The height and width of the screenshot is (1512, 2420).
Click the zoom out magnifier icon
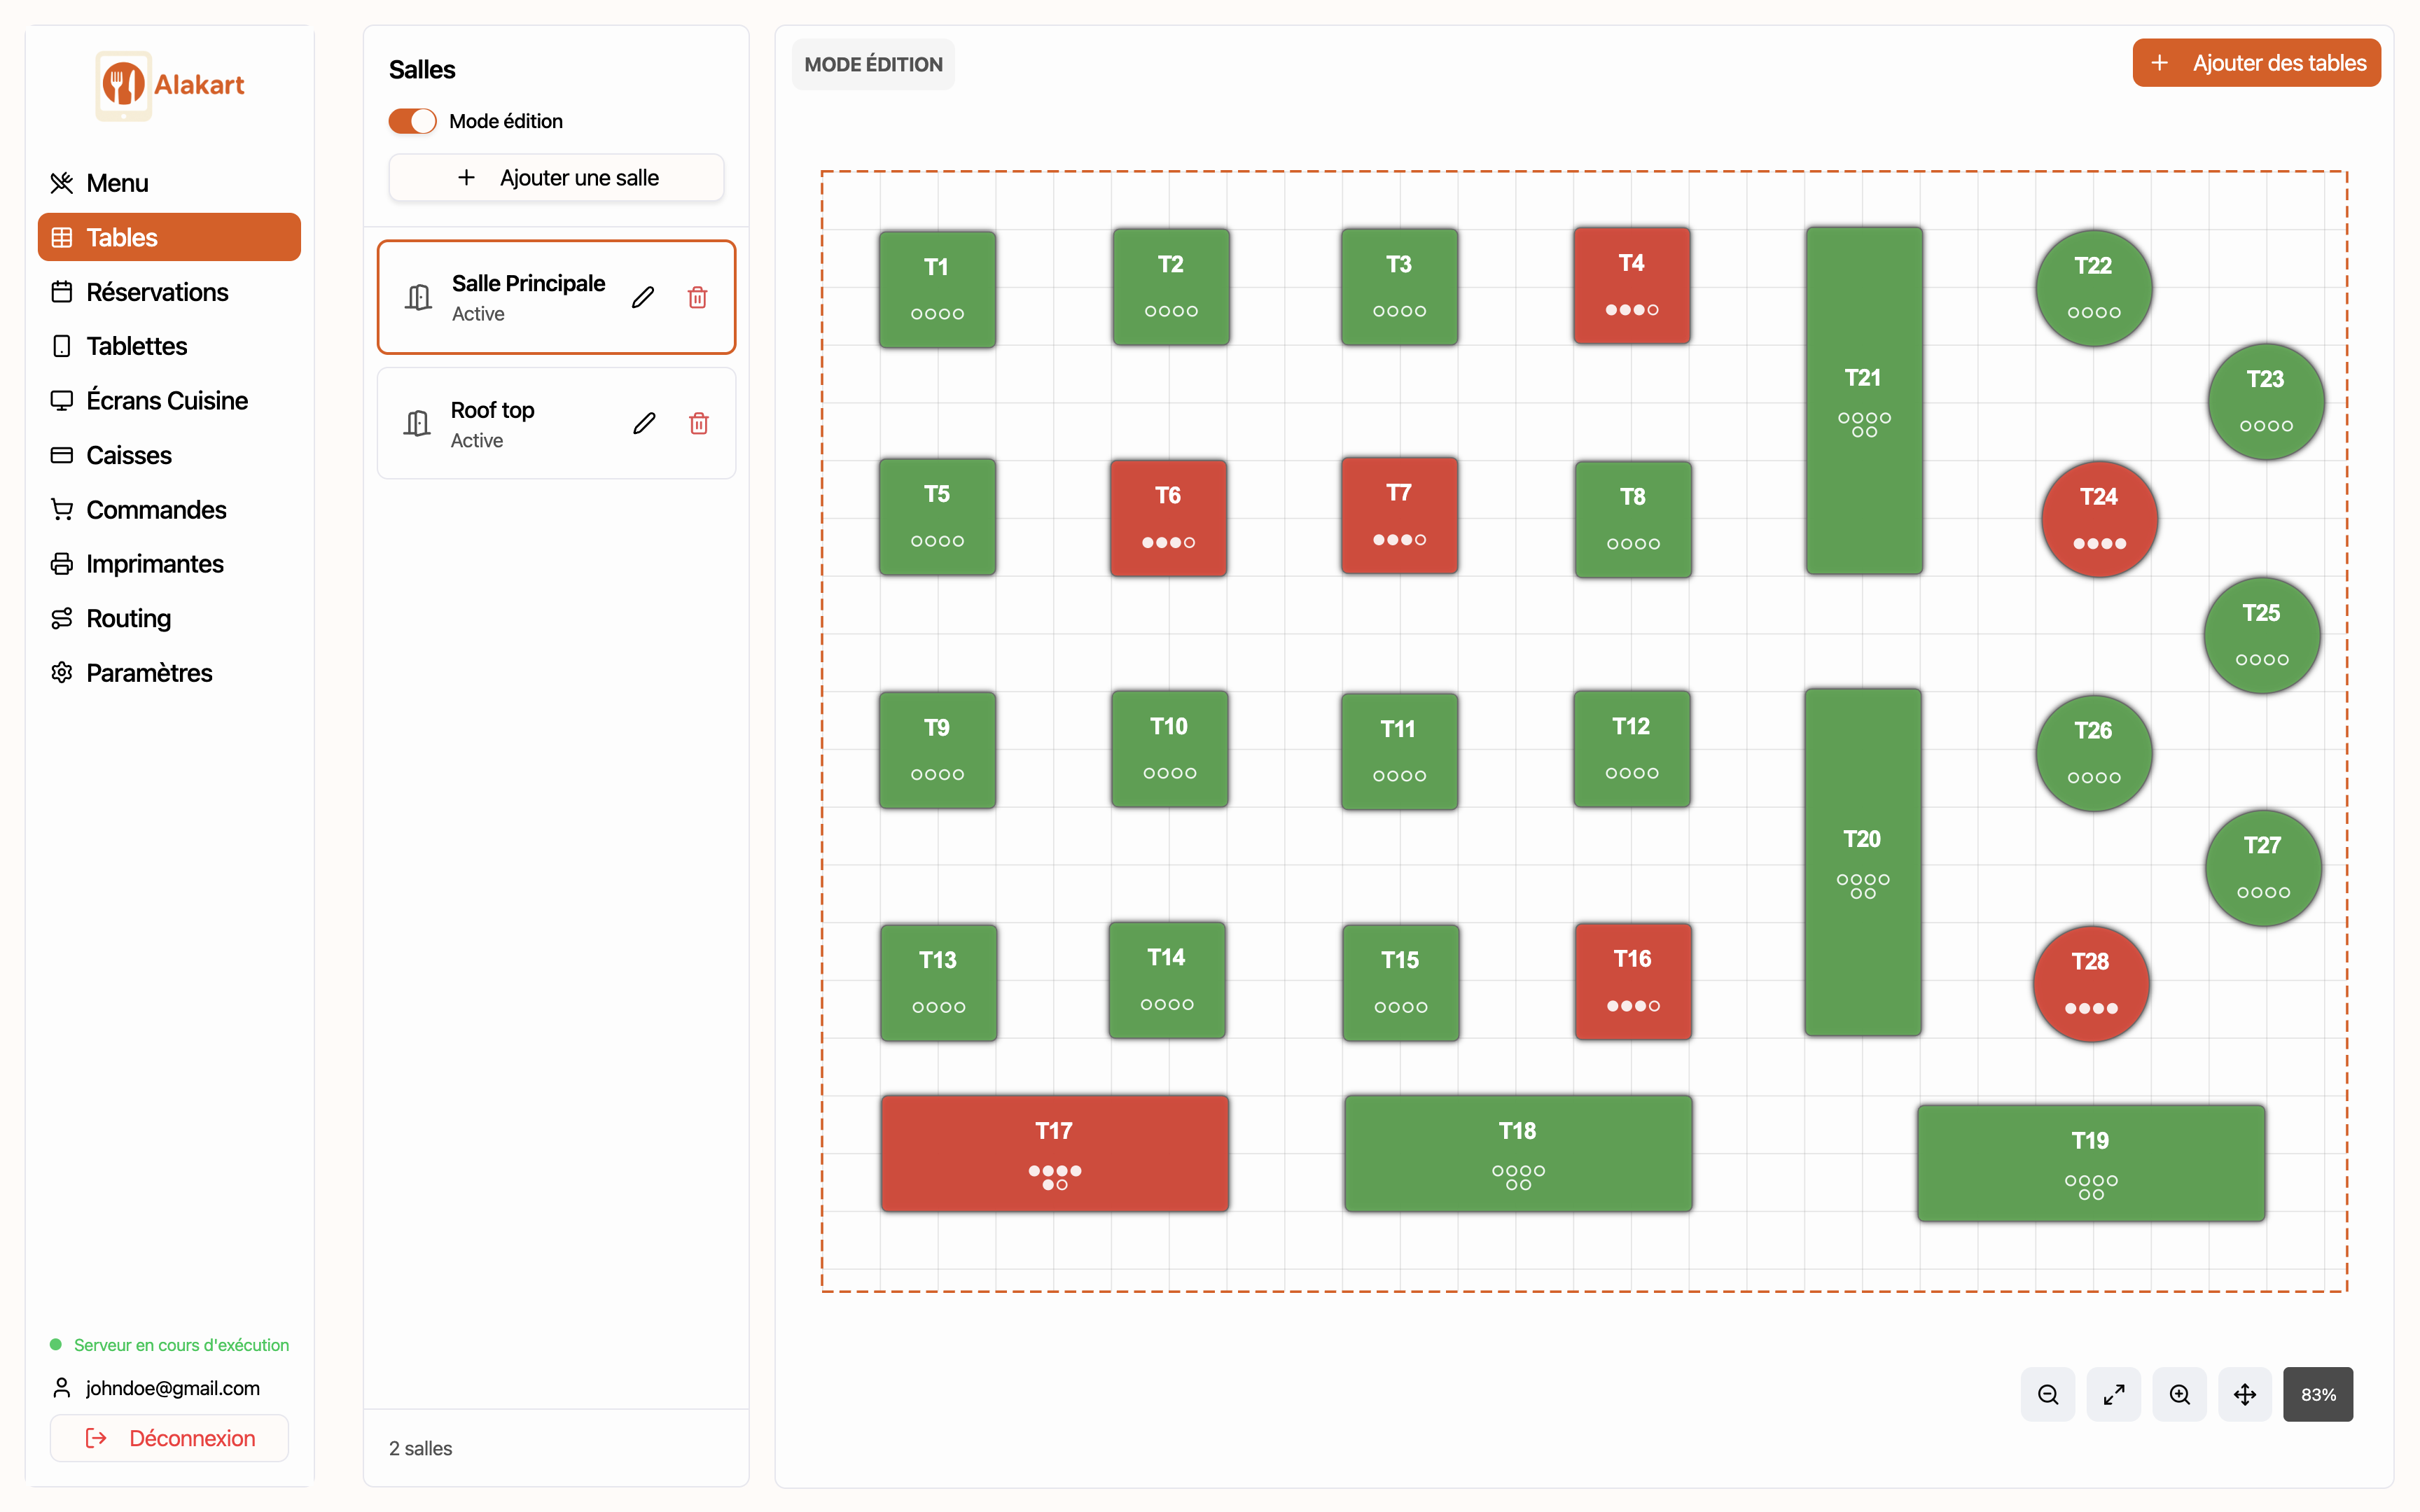tap(2047, 1394)
